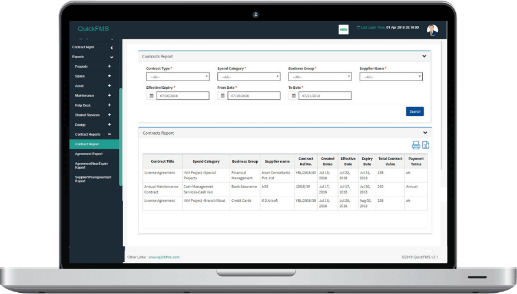
Task: Click the Total Contract Value column header
Action: coord(390,161)
